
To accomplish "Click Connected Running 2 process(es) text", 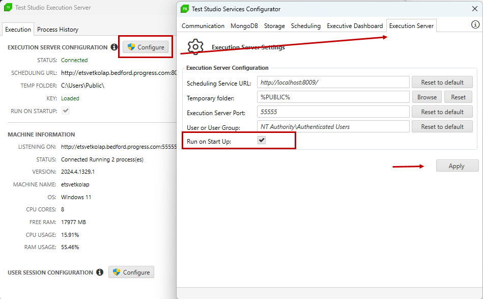I will [102, 159].
